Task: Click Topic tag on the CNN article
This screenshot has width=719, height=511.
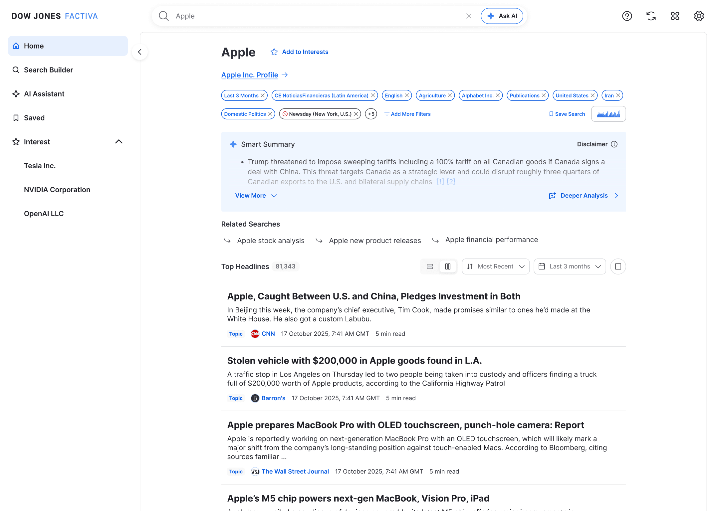Action: coord(236,334)
